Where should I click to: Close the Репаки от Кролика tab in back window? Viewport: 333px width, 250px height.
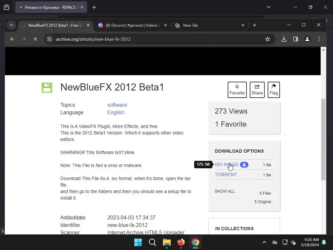pyautogui.click(x=82, y=7)
